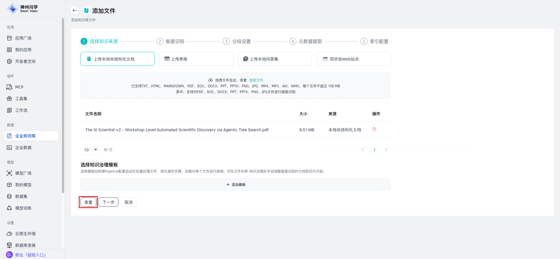Open the 10 条/页 page size dropdown
The width and height of the screenshot is (560, 259).
click(91, 150)
